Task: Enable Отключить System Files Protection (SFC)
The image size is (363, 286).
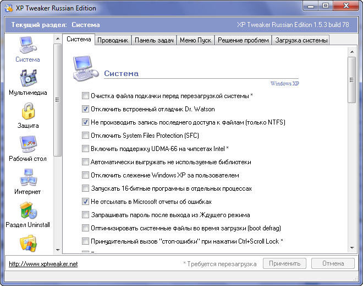Action: [85, 136]
